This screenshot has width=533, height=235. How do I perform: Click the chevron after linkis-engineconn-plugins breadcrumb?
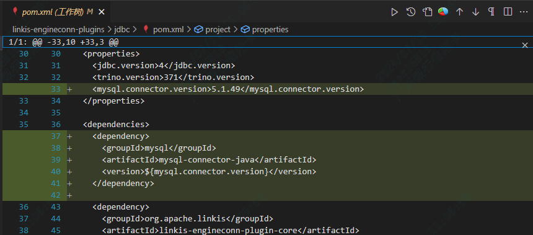[x=110, y=30]
